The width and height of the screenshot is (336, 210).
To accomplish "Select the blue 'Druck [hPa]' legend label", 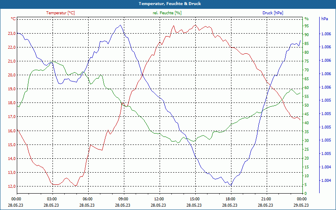I will 273,13.
